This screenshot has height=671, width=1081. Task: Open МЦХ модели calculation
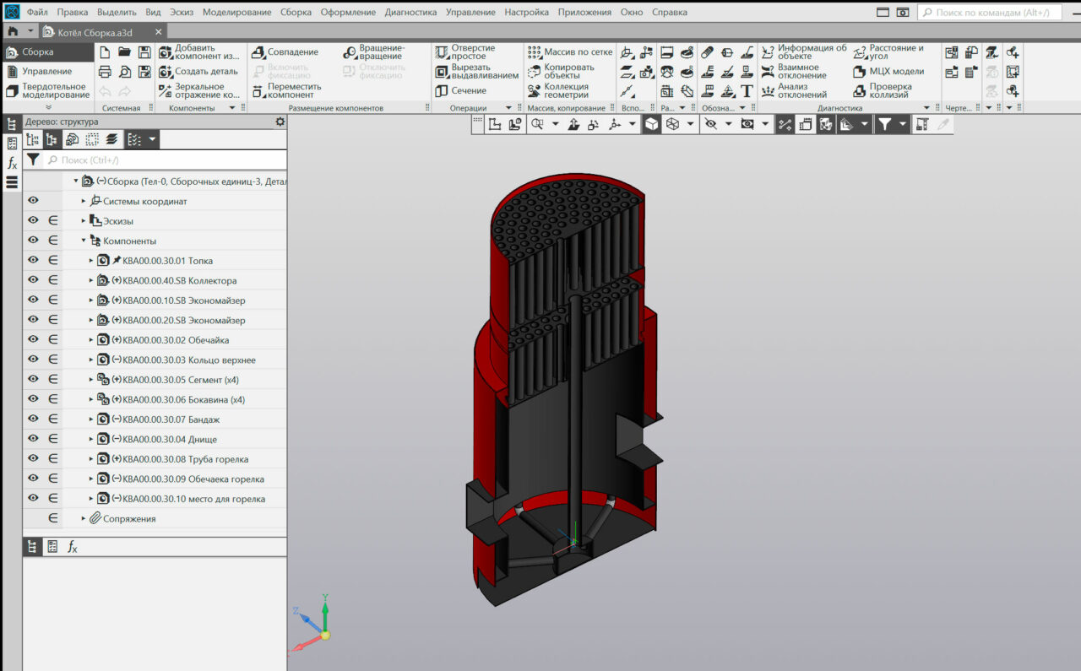click(888, 72)
